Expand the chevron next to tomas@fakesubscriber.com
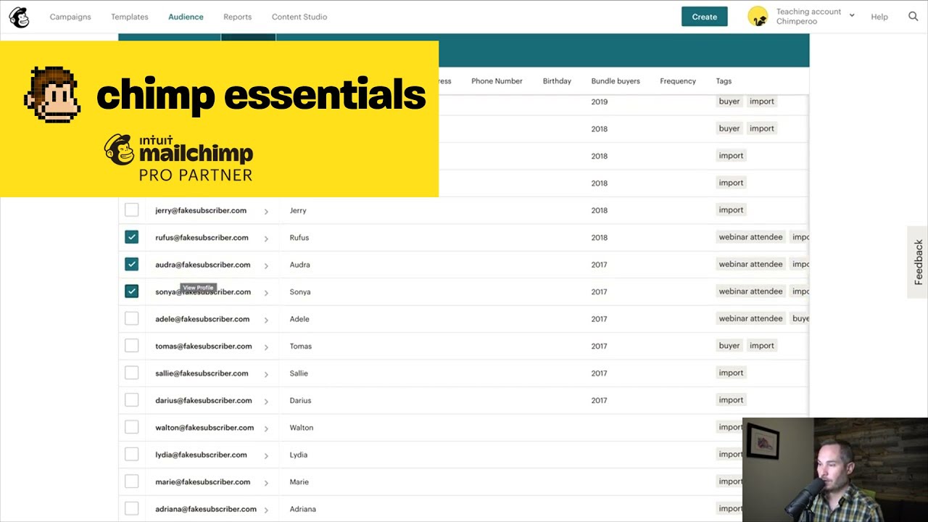Image resolution: width=928 pixels, height=522 pixels. coord(266,347)
